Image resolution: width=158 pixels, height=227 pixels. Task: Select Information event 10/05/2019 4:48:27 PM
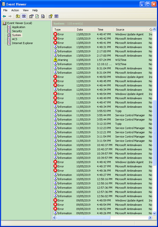(102, 175)
